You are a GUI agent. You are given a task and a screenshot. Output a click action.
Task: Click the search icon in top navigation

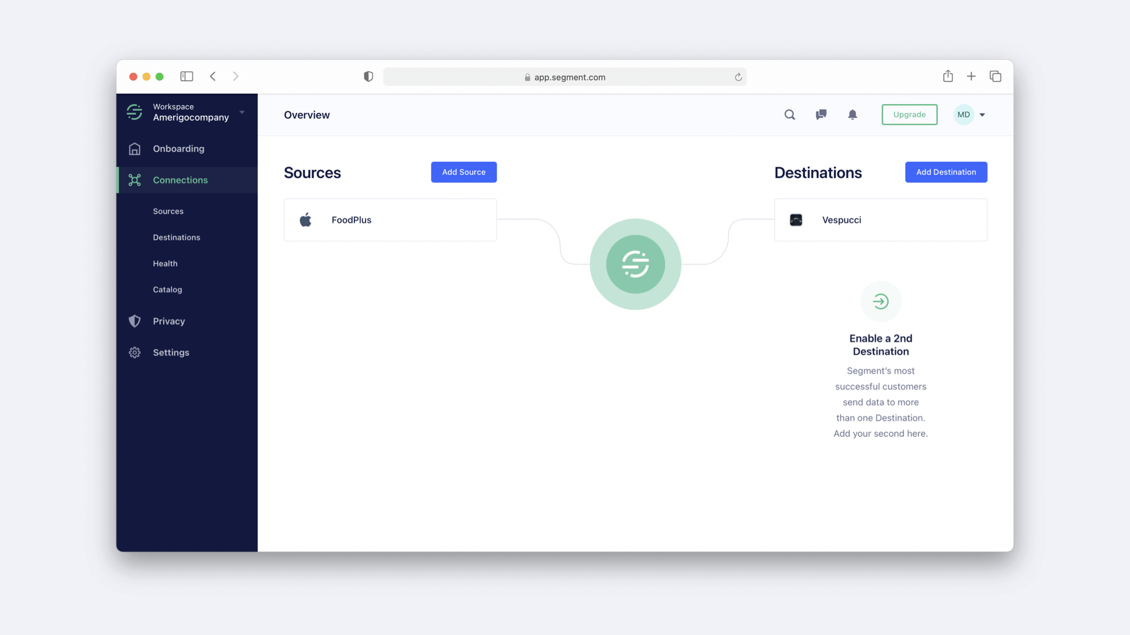(790, 115)
